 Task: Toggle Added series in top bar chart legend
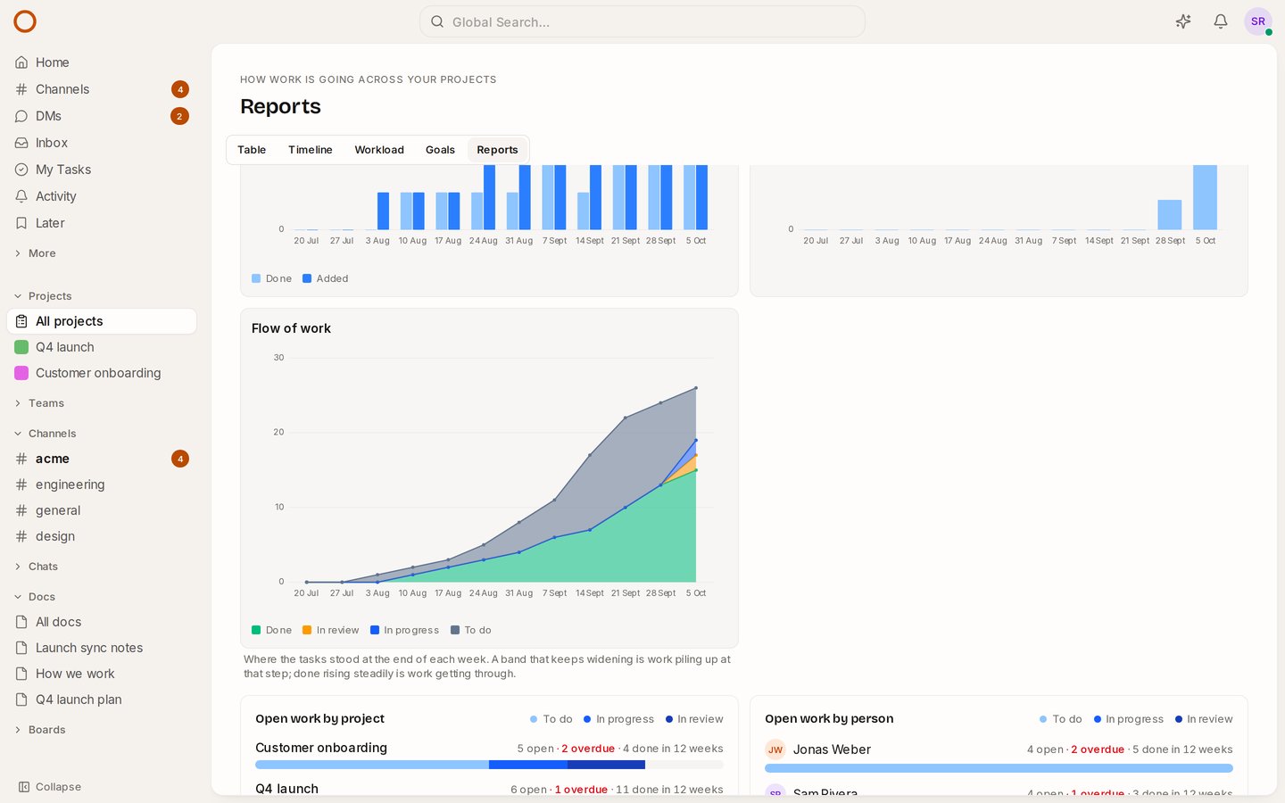pos(326,278)
